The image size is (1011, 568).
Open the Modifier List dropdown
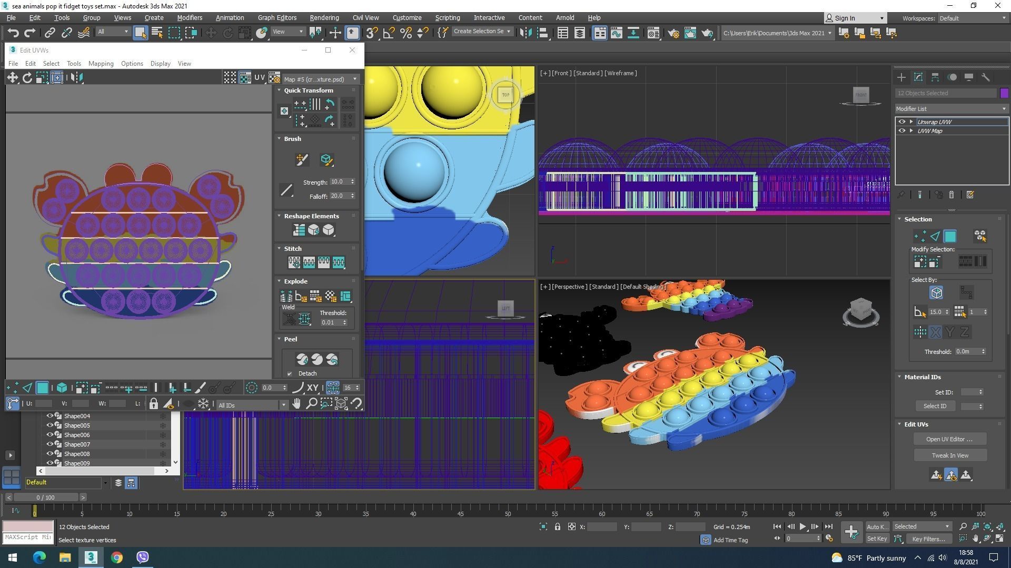[x=951, y=109]
